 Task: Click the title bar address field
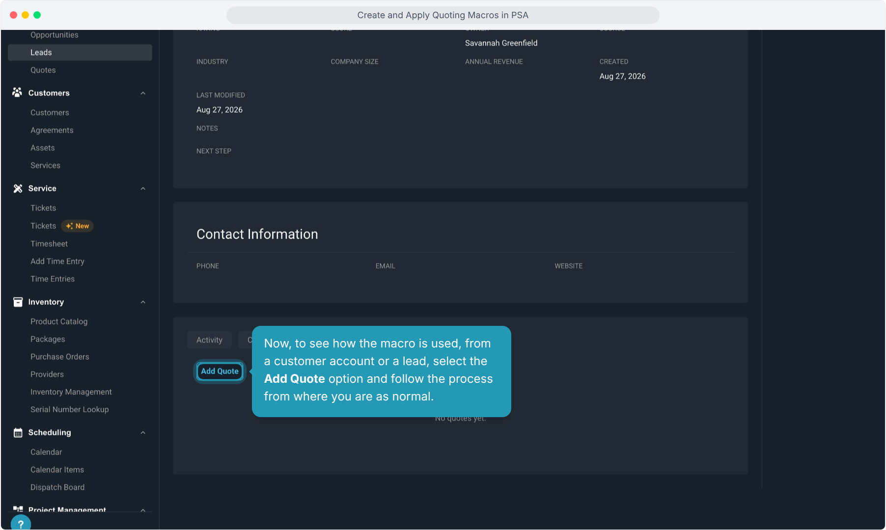[443, 15]
